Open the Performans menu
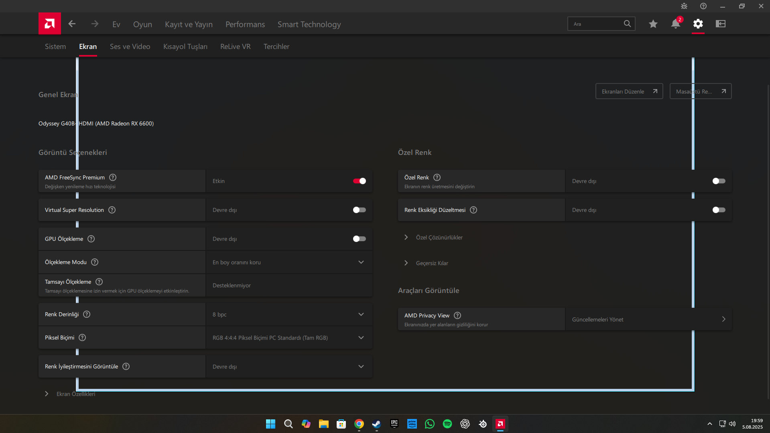The width and height of the screenshot is (770, 433). 245,24
